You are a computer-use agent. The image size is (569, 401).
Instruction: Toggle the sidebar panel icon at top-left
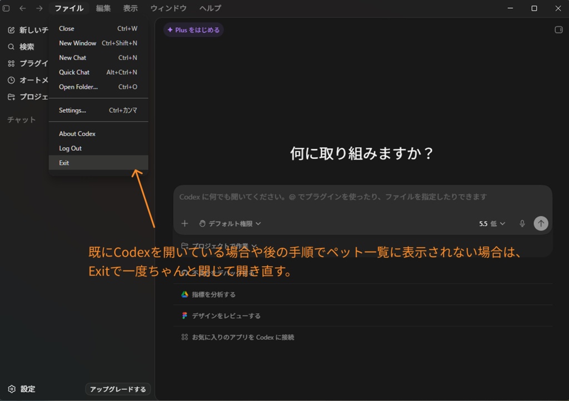tap(6, 8)
